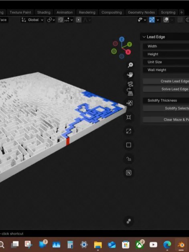
Task: Switch to Texture Paint workspace tab
Action: [20, 12]
